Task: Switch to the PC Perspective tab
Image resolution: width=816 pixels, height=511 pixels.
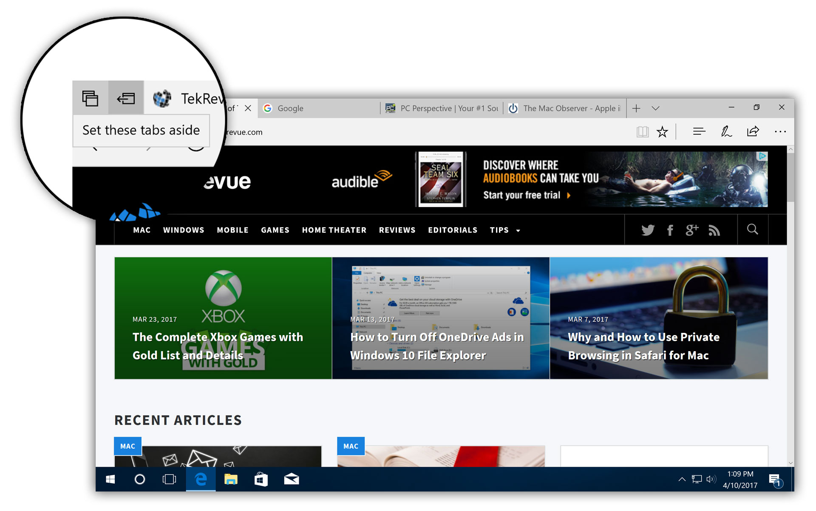Action: 442,108
